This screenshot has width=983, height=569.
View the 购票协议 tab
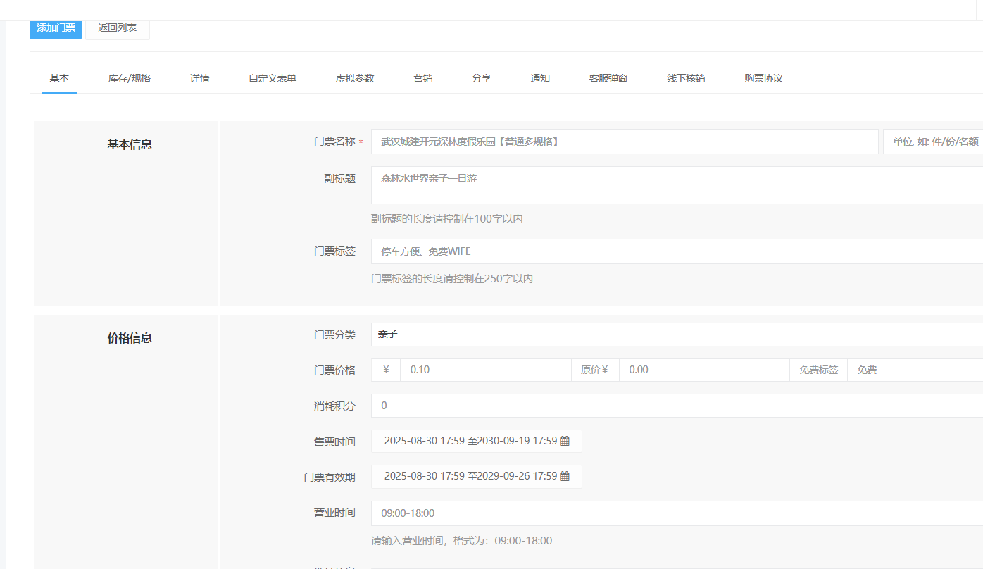coord(763,78)
